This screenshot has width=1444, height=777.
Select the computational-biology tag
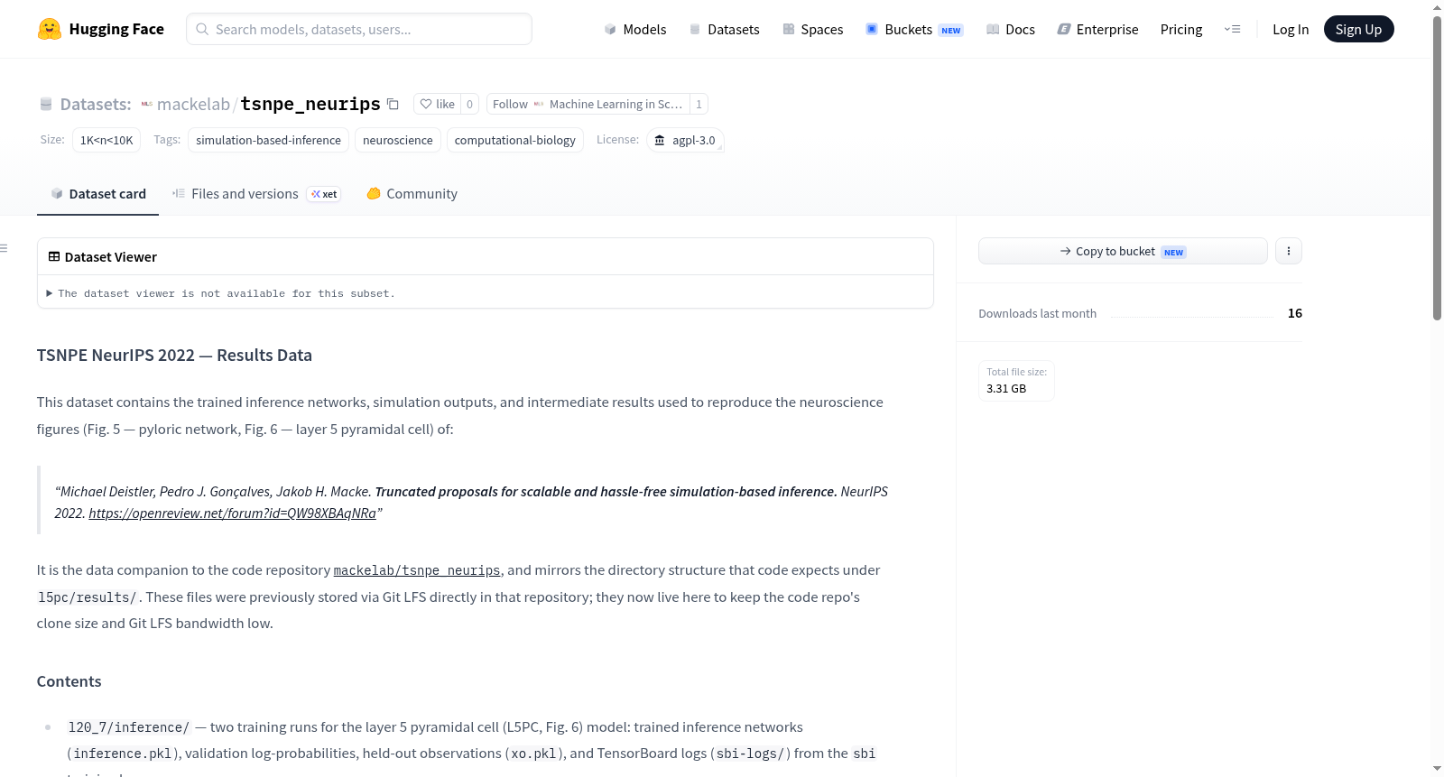(x=515, y=140)
